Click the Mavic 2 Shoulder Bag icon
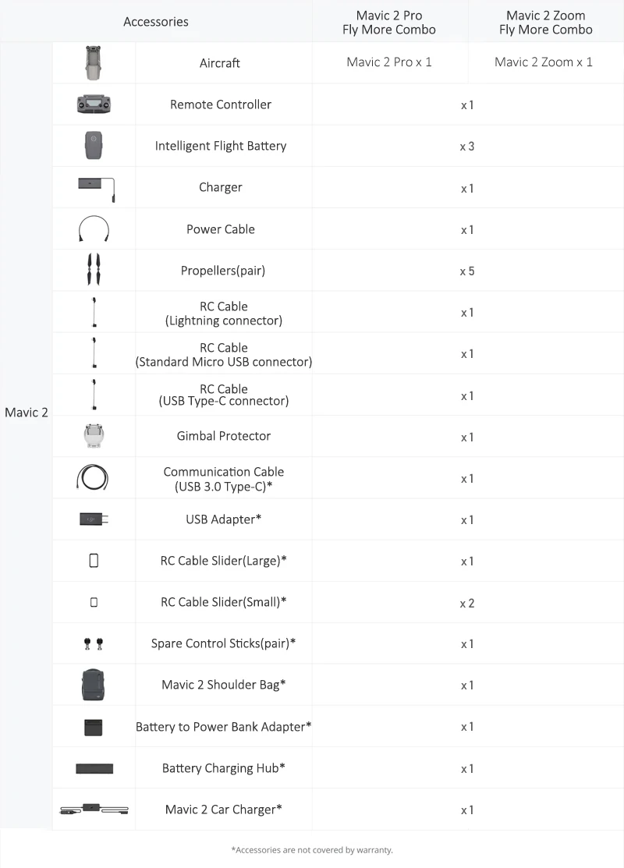The width and height of the screenshot is (624, 868). pyautogui.click(x=93, y=685)
